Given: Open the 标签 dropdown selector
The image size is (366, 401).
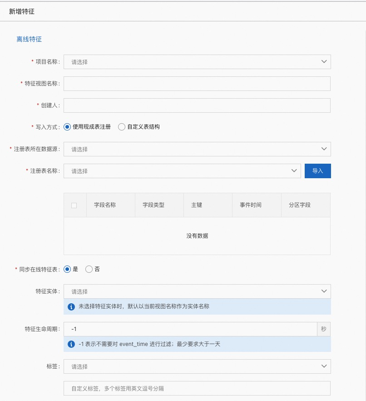Looking at the screenshot, I should [x=197, y=366].
